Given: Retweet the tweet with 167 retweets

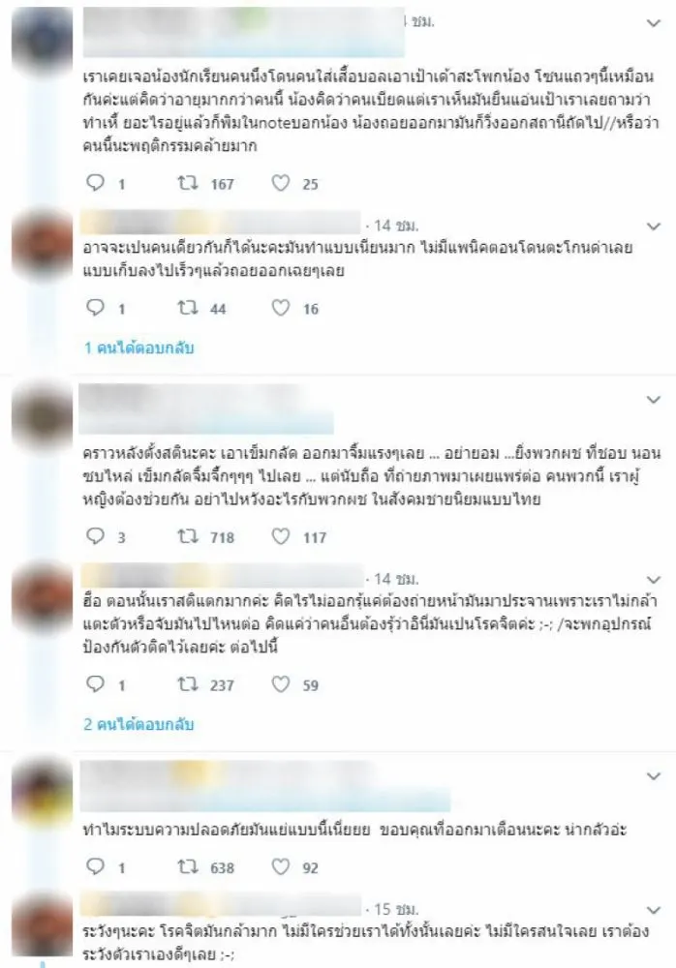Looking at the screenshot, I should pos(188,183).
